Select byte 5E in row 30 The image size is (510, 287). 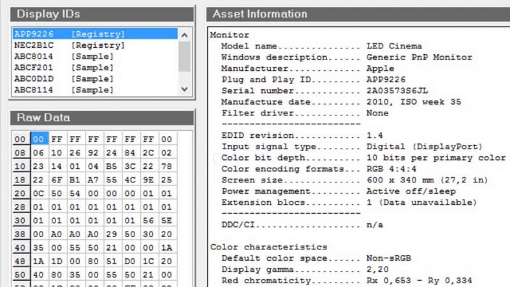[166, 221]
